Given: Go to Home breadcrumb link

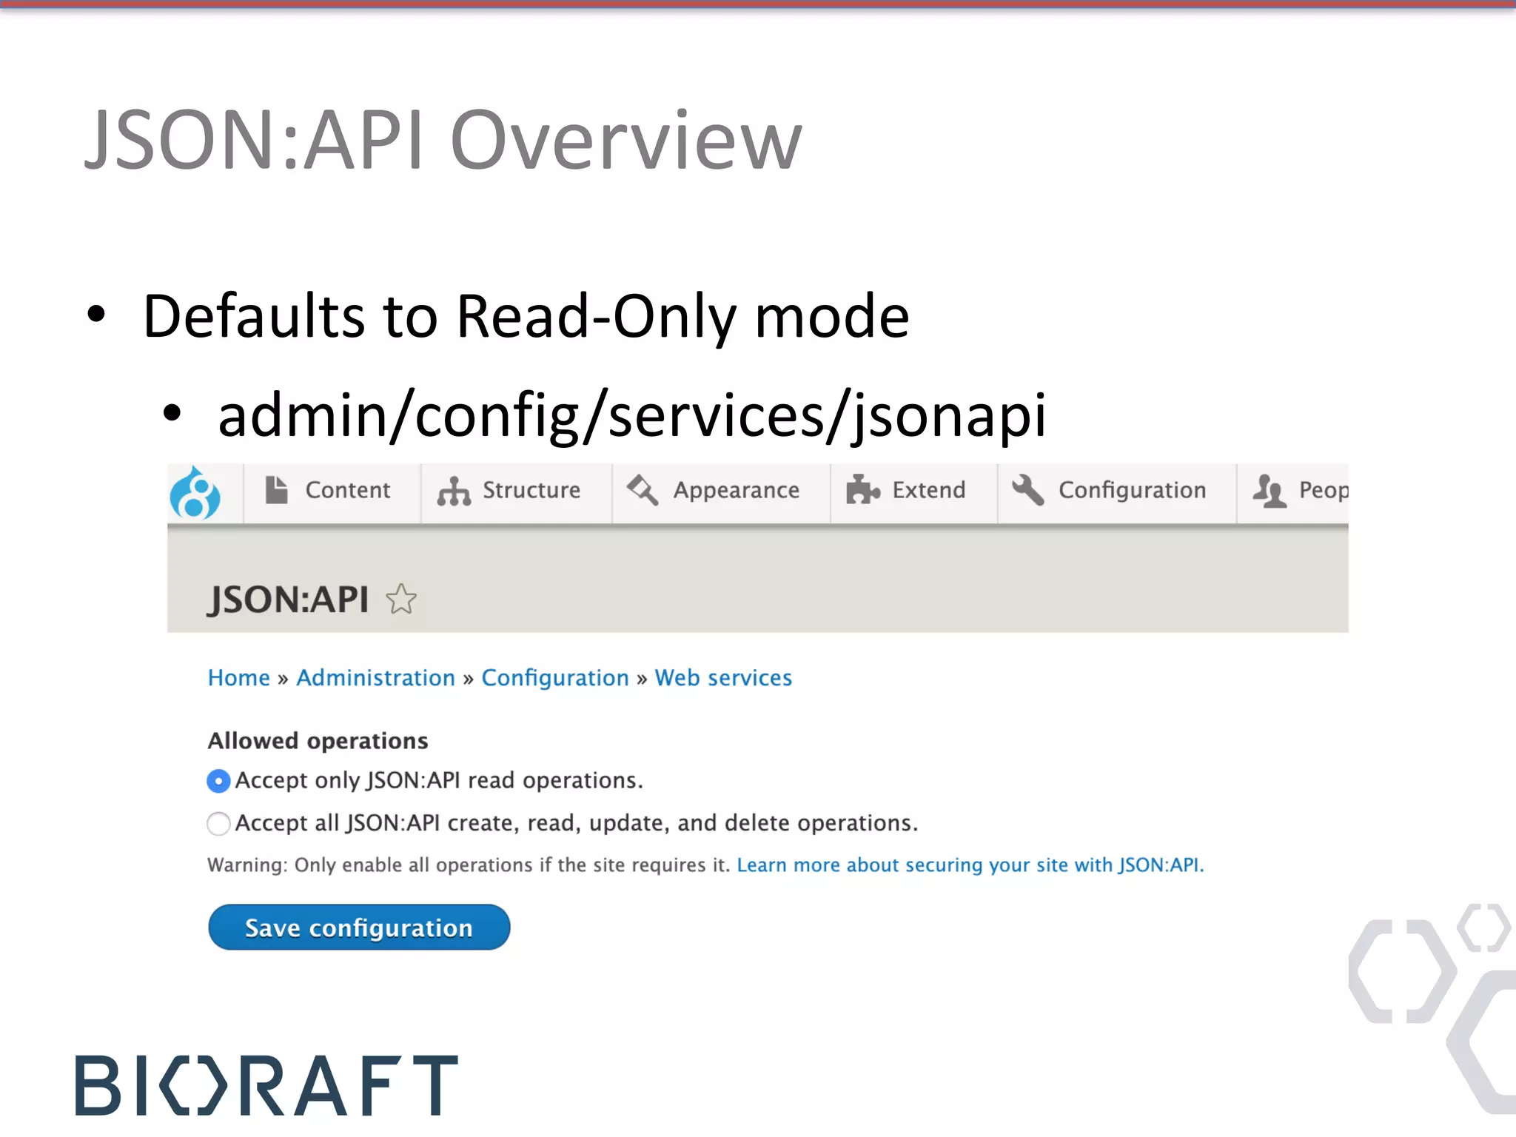Looking at the screenshot, I should coord(239,678).
